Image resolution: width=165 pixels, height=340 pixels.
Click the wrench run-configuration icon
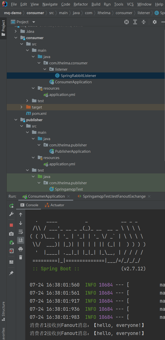[11, 214]
